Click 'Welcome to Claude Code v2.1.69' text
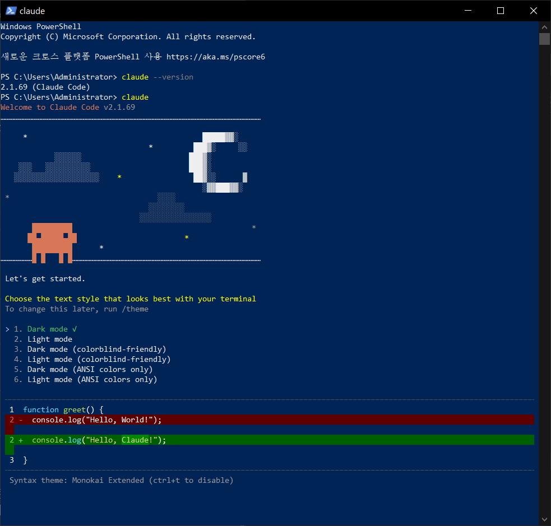 (x=68, y=108)
